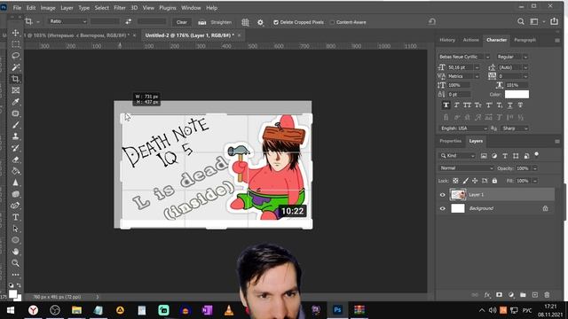Viewport: 568px width, 319px height.
Task: Select the Hand tool
Action: (x=15, y=252)
